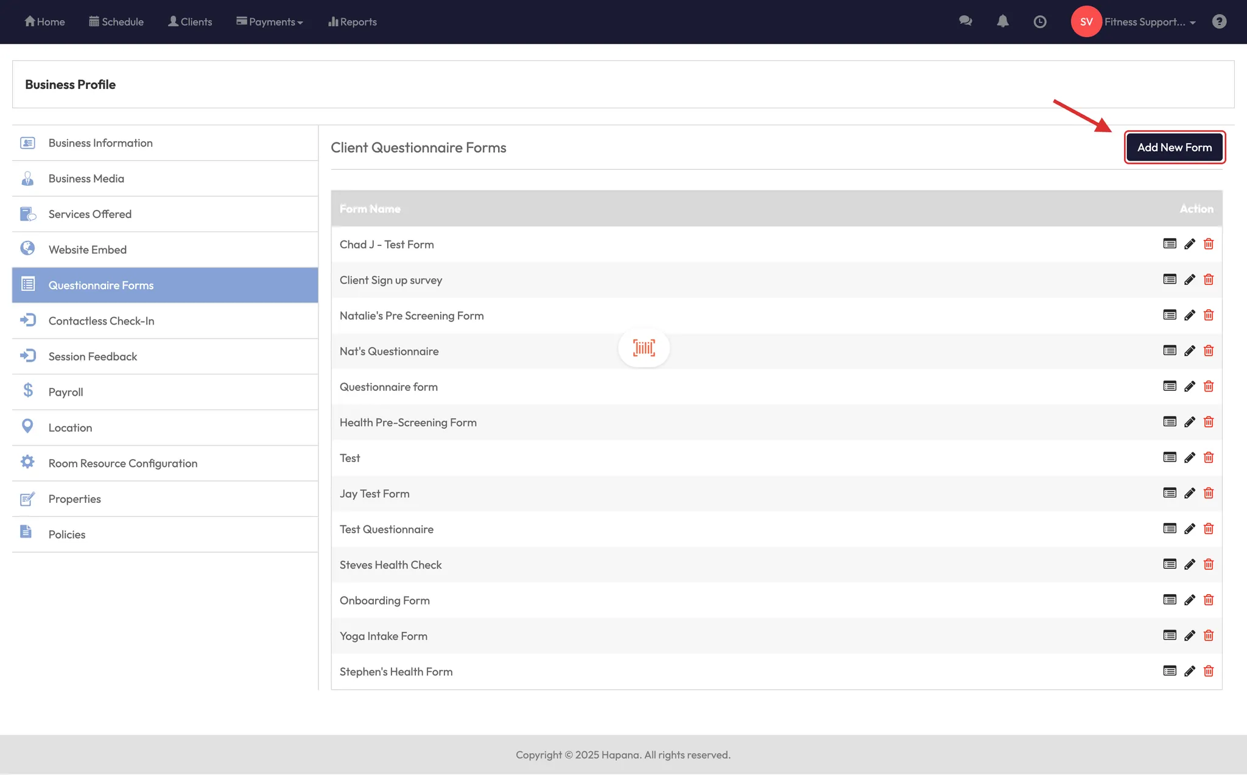Image resolution: width=1247 pixels, height=775 pixels.
Task: Delete the Chad J - Test Form
Action: click(x=1209, y=244)
